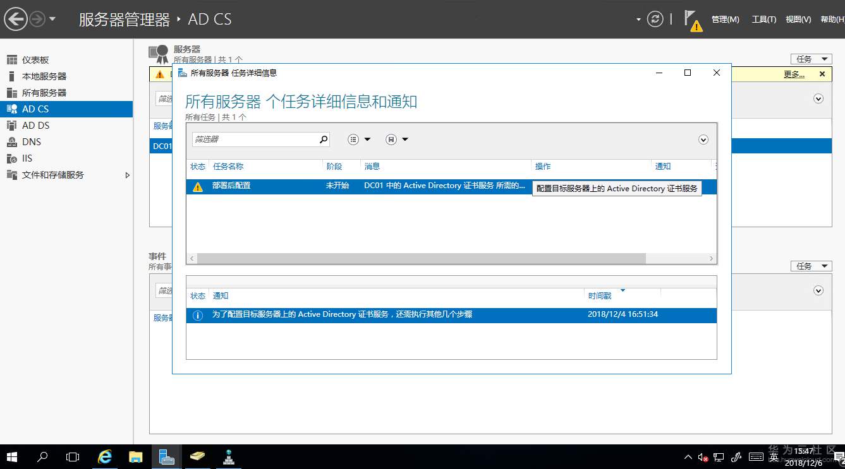Open the Action Center notification icon
Screen dimensions: 845x469
[x=839, y=457]
